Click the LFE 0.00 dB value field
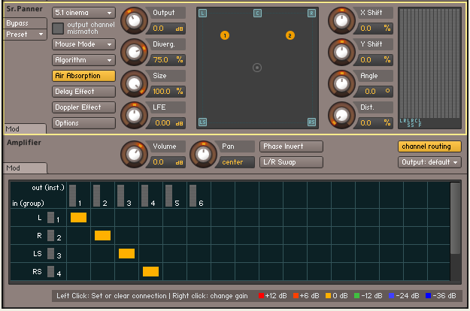This screenshot has width=470, height=311. pos(167,123)
